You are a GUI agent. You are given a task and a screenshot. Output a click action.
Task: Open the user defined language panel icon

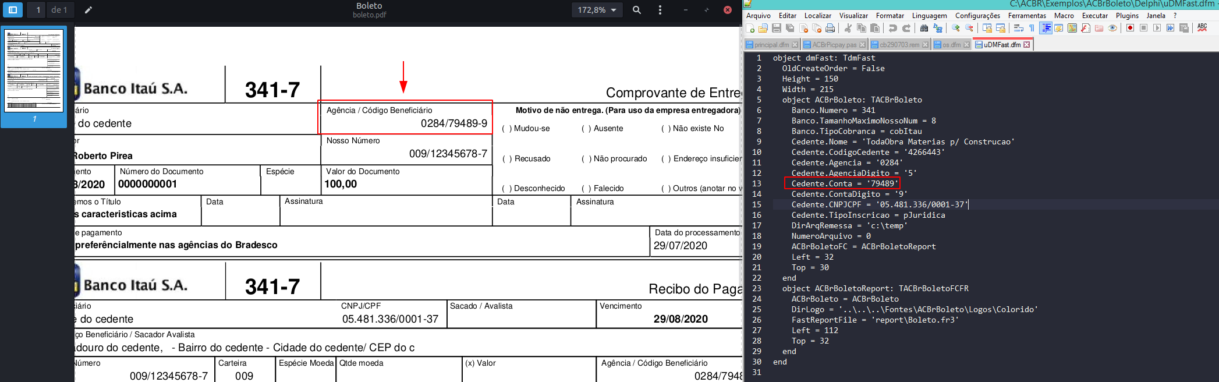[x=1059, y=28]
